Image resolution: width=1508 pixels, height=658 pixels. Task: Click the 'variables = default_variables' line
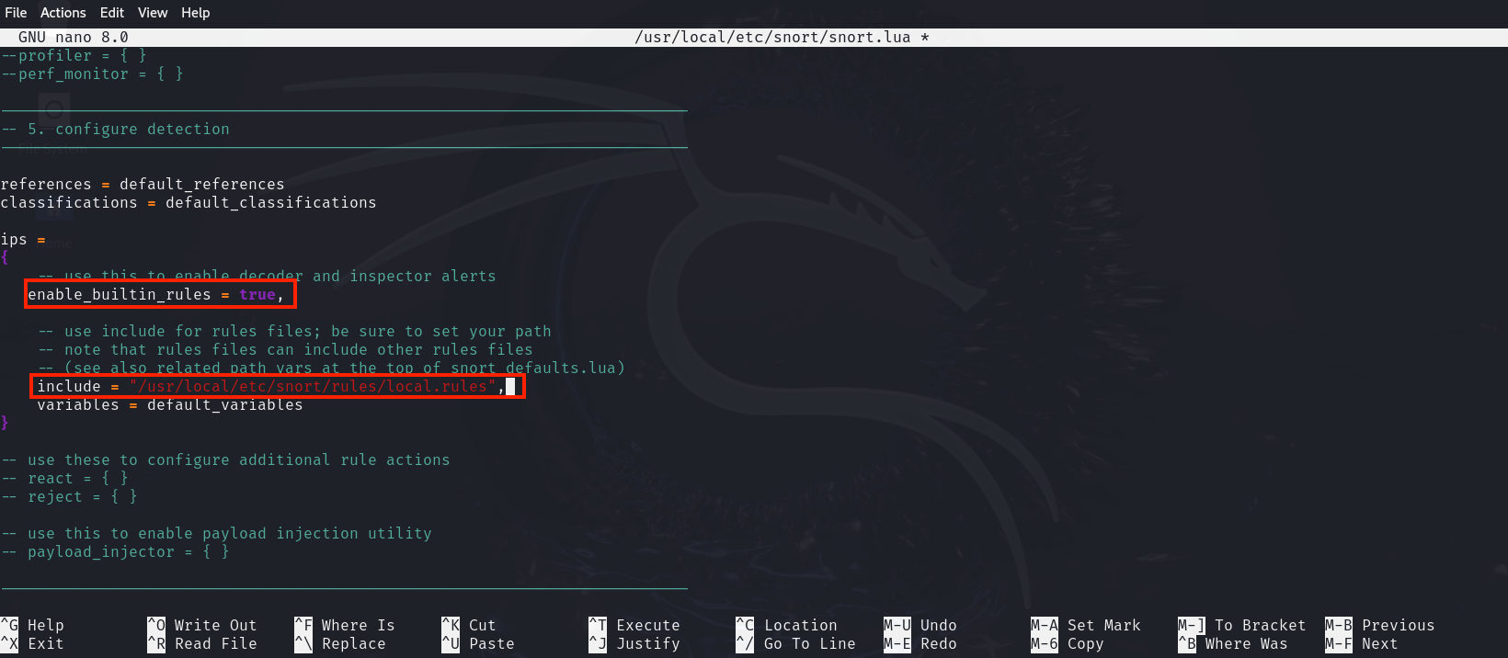point(170,404)
